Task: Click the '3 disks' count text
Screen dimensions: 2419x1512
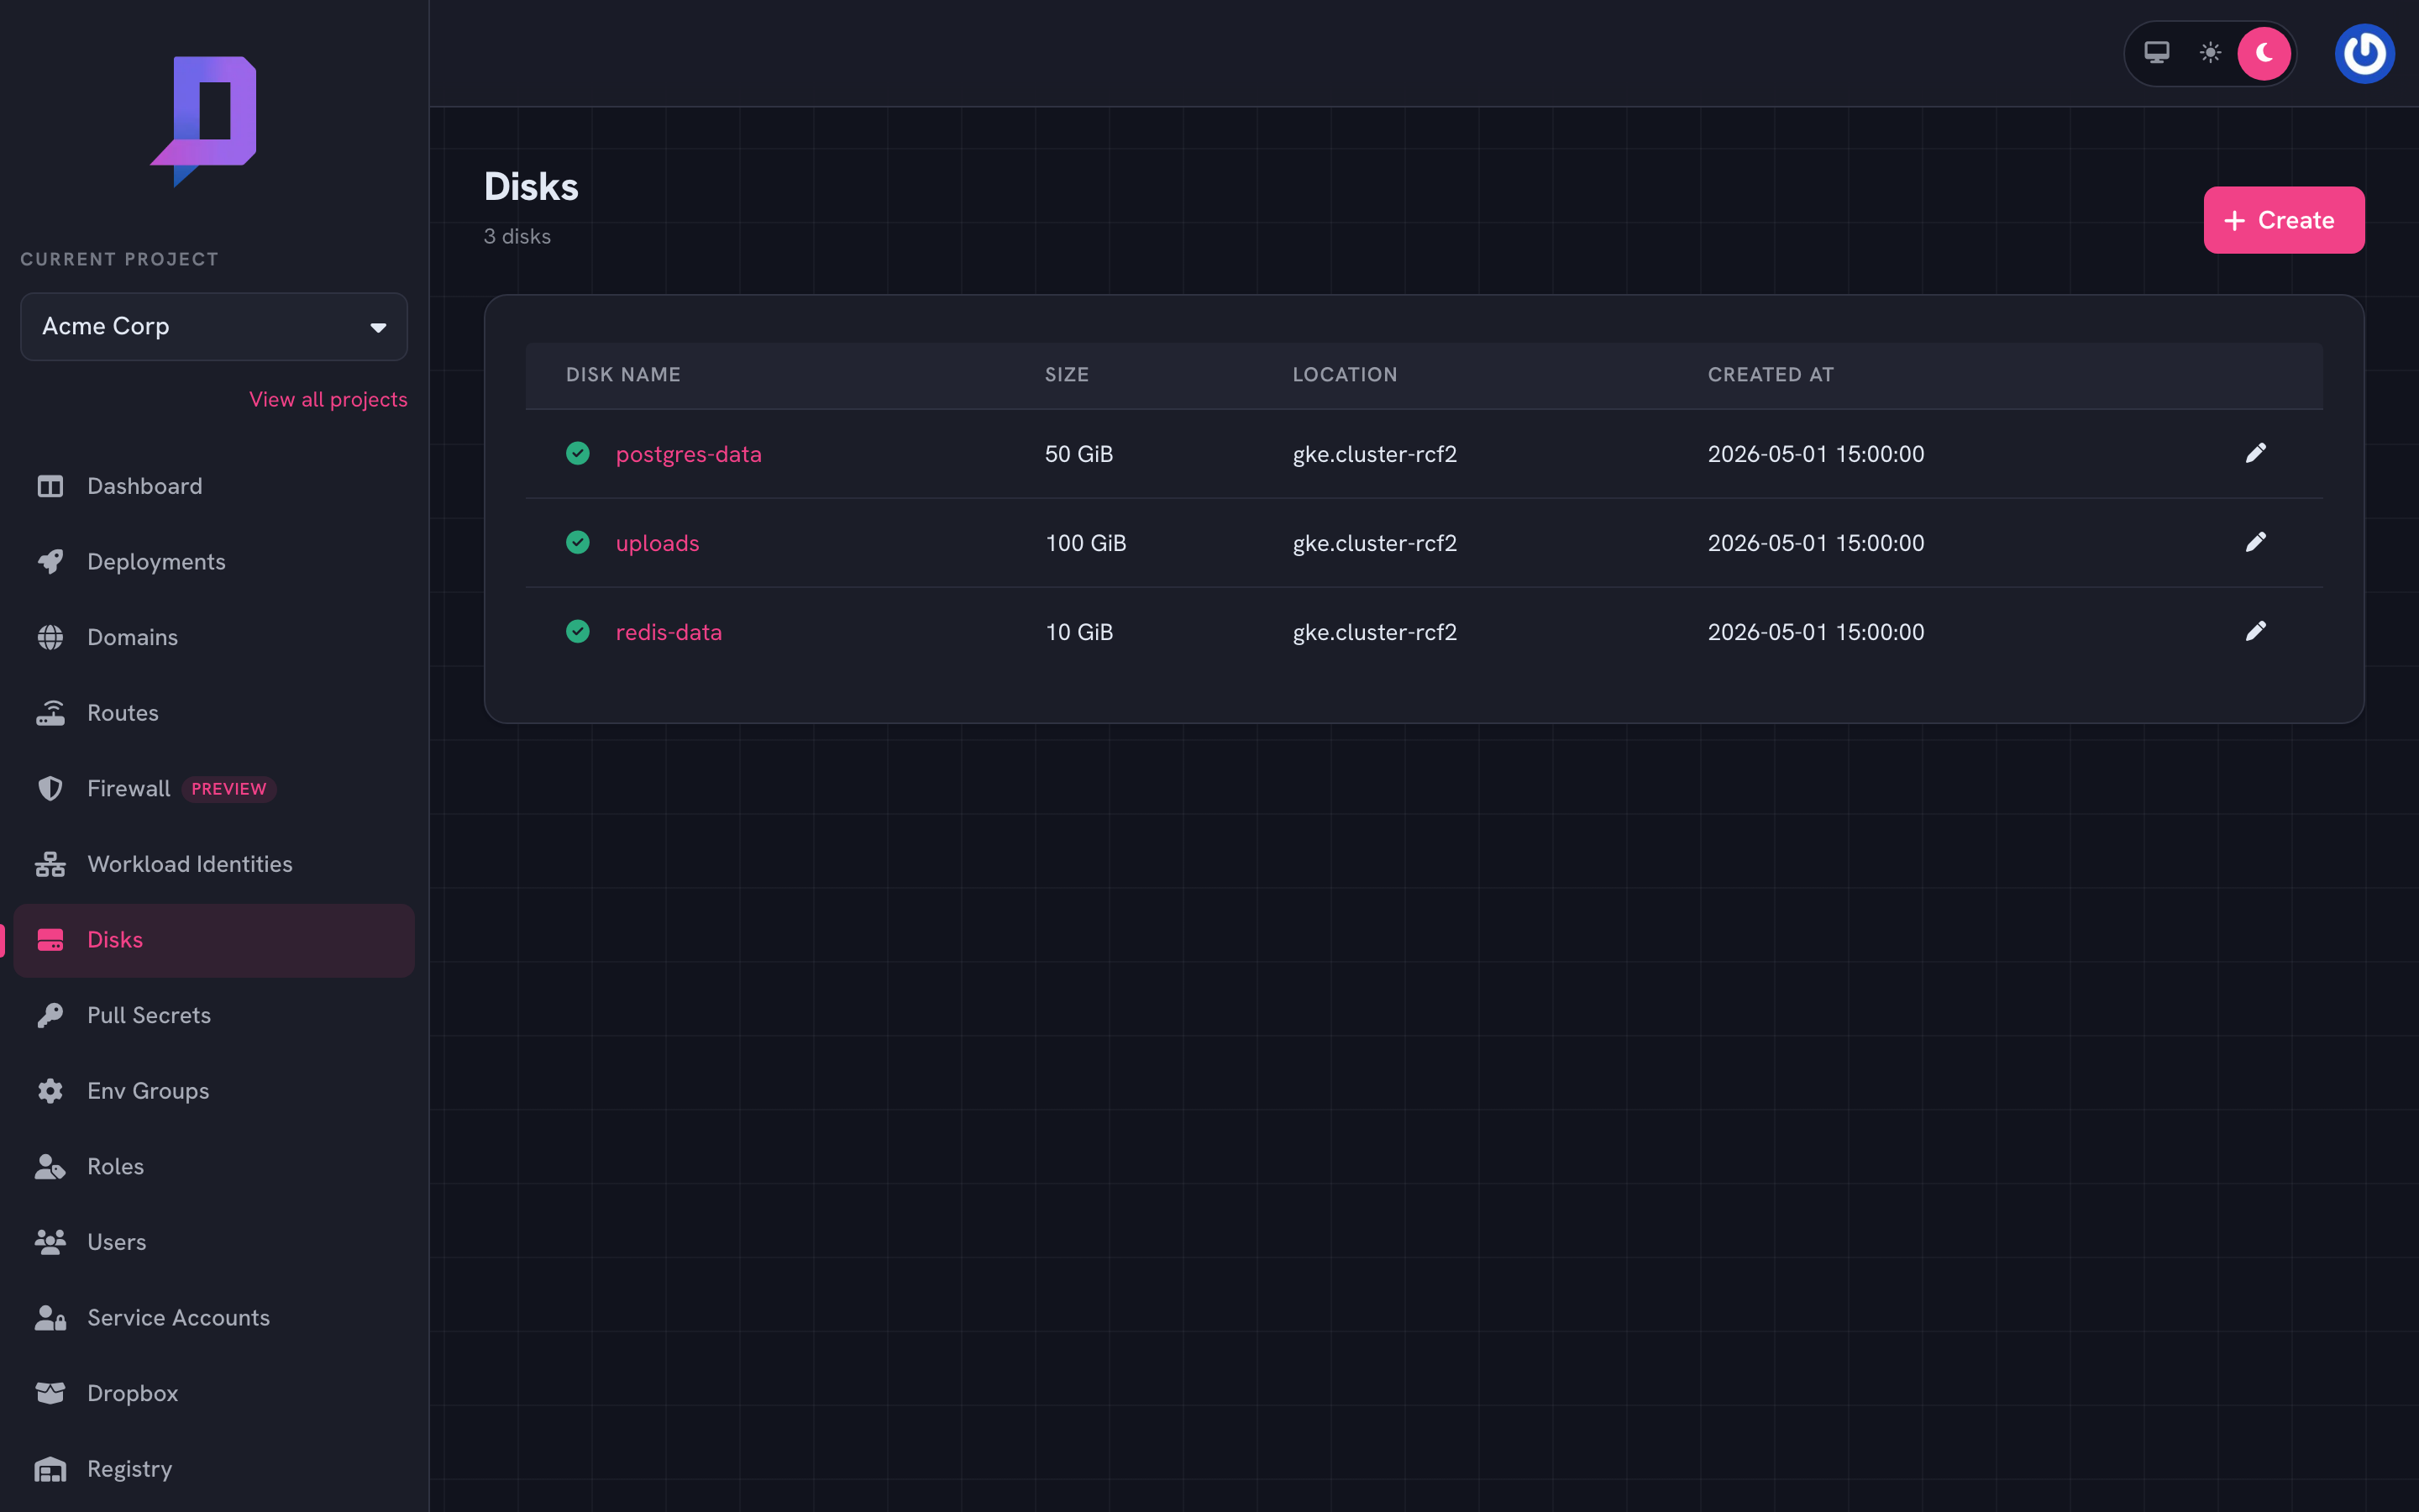Action: (517, 237)
